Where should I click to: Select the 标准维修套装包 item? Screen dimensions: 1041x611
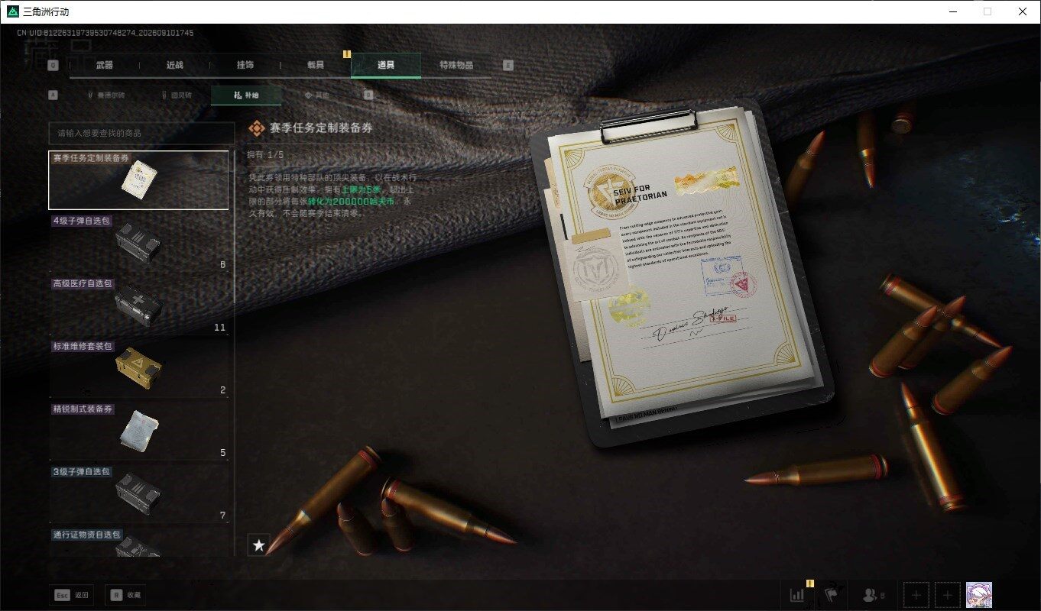tap(138, 368)
